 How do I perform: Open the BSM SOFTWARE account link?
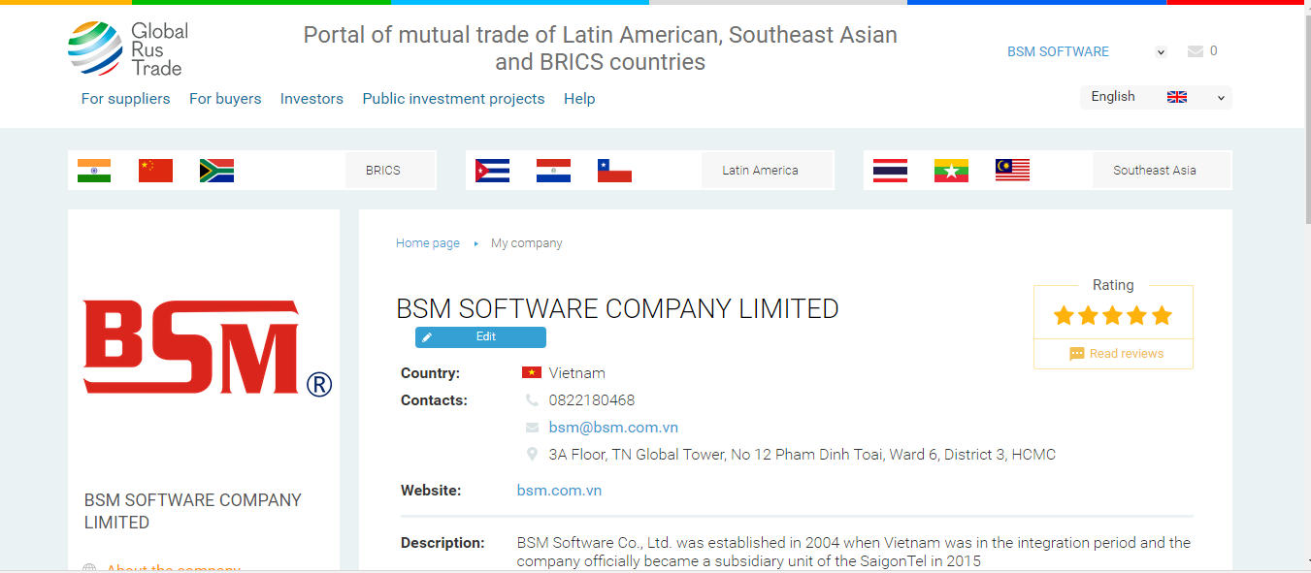(1058, 52)
